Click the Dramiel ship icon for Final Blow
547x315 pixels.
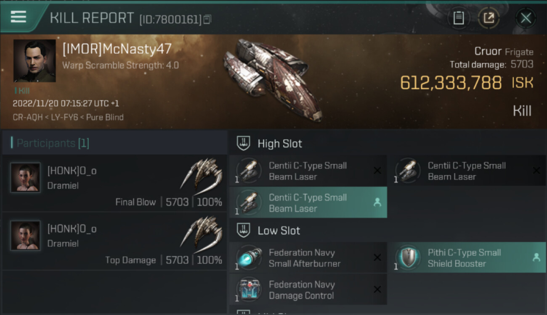click(202, 175)
